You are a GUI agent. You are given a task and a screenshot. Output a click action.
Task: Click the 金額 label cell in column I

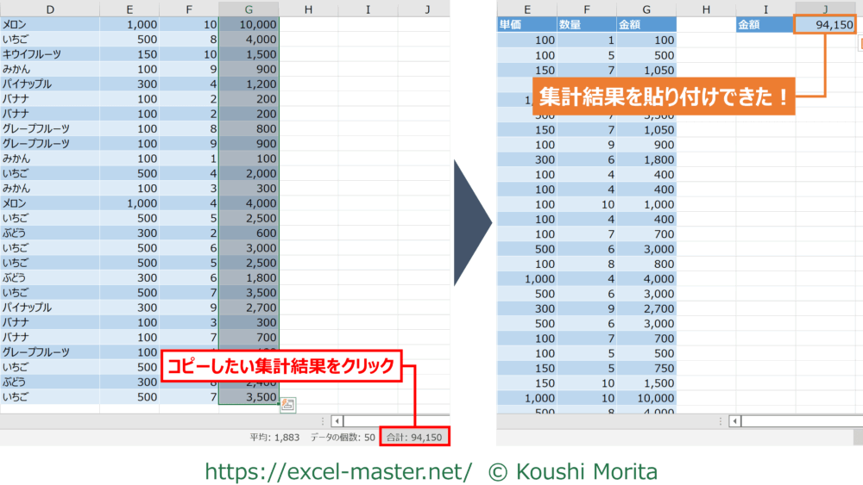pos(765,25)
